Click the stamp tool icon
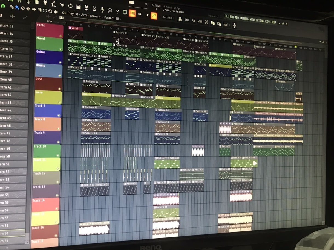334x250 pixels. pyautogui.click(x=180, y=19)
